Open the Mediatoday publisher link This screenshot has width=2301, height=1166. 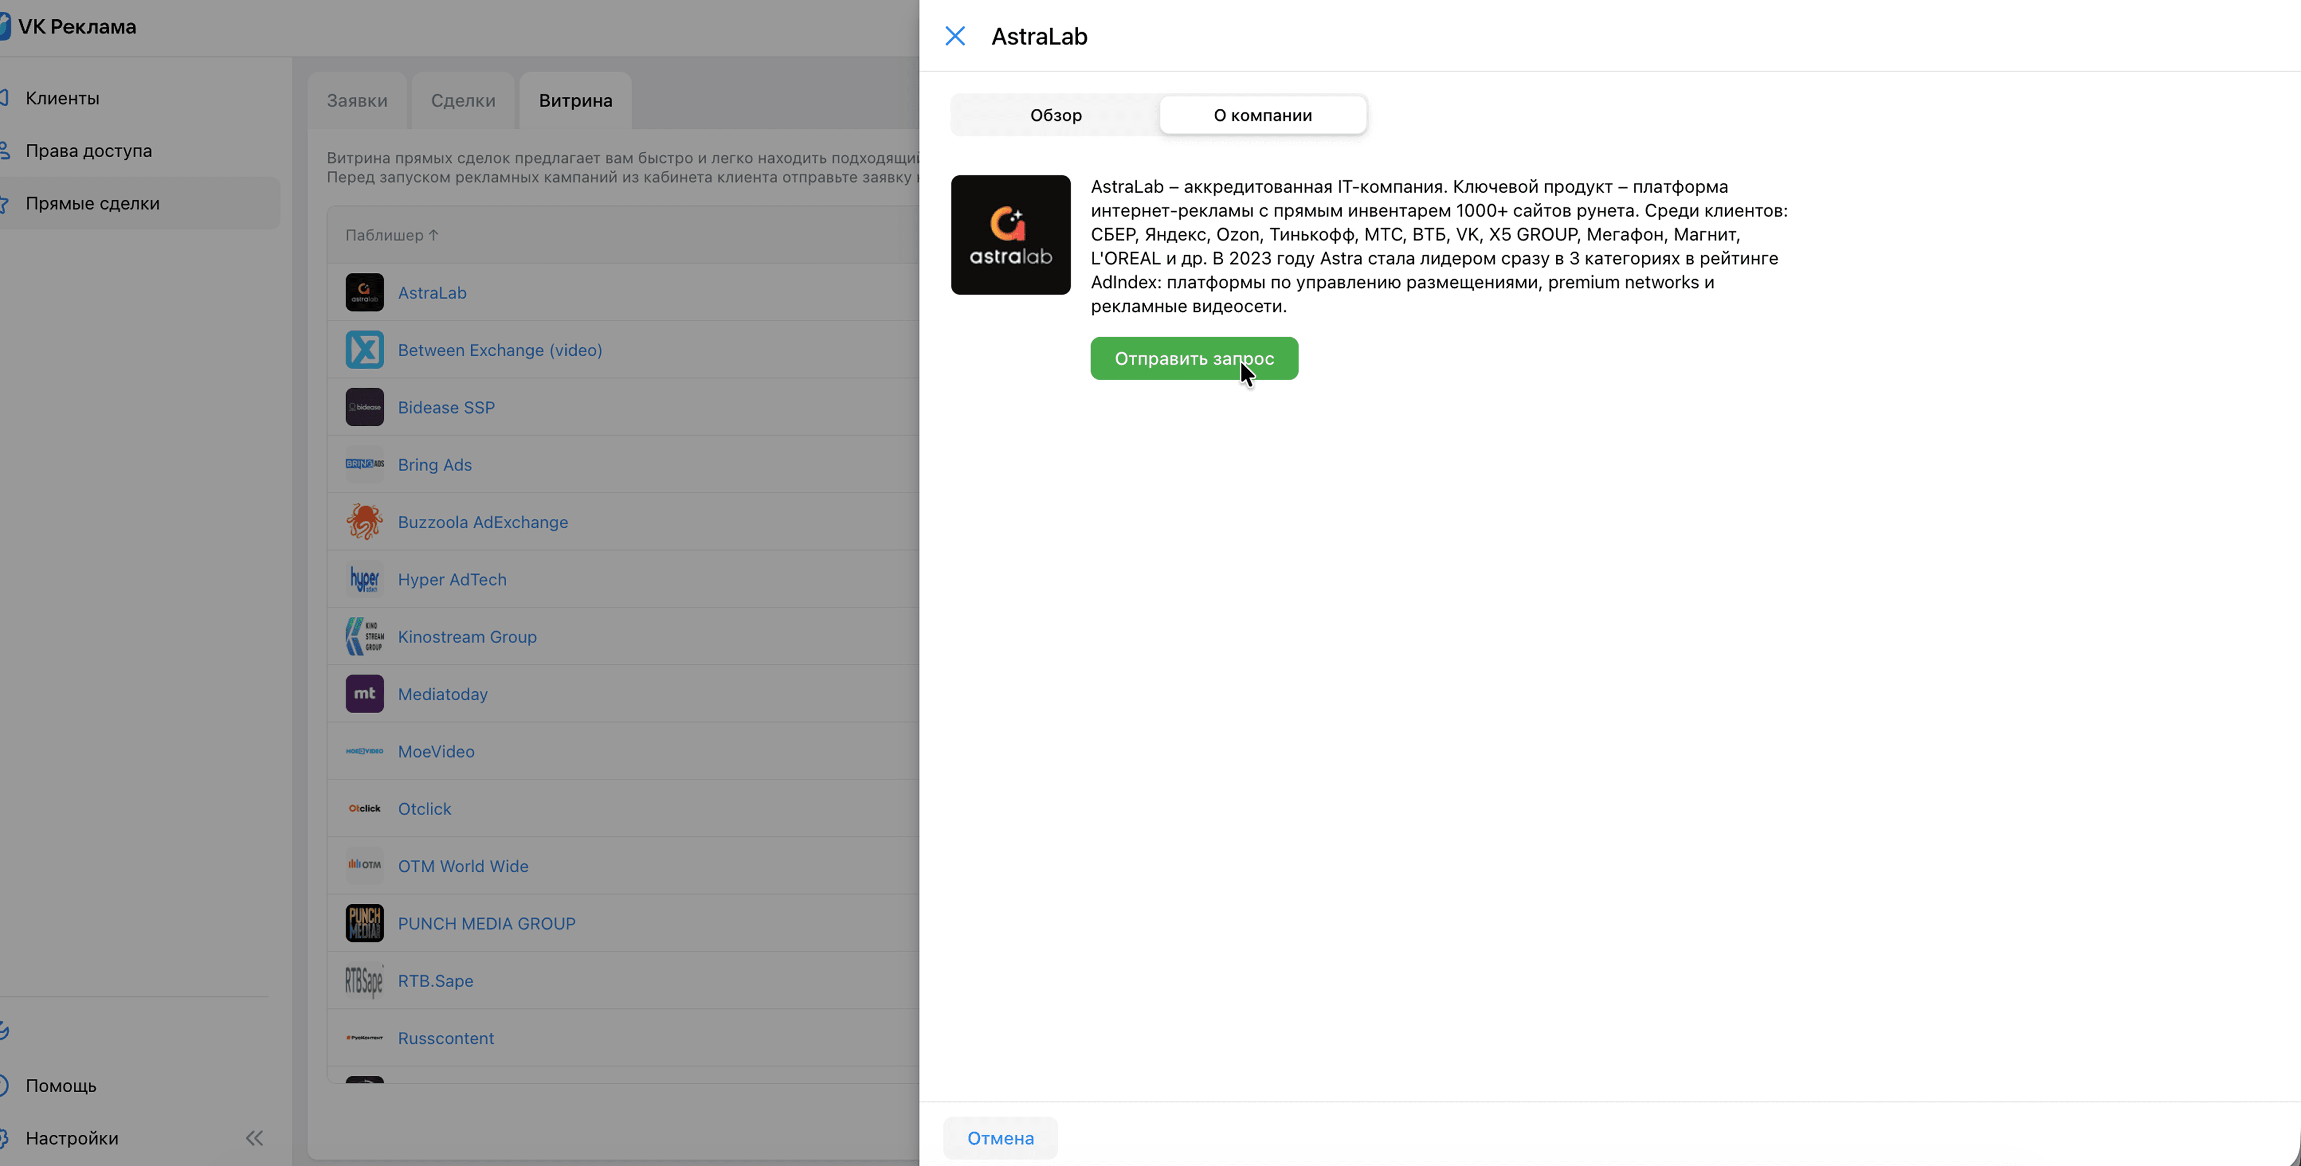click(x=443, y=695)
